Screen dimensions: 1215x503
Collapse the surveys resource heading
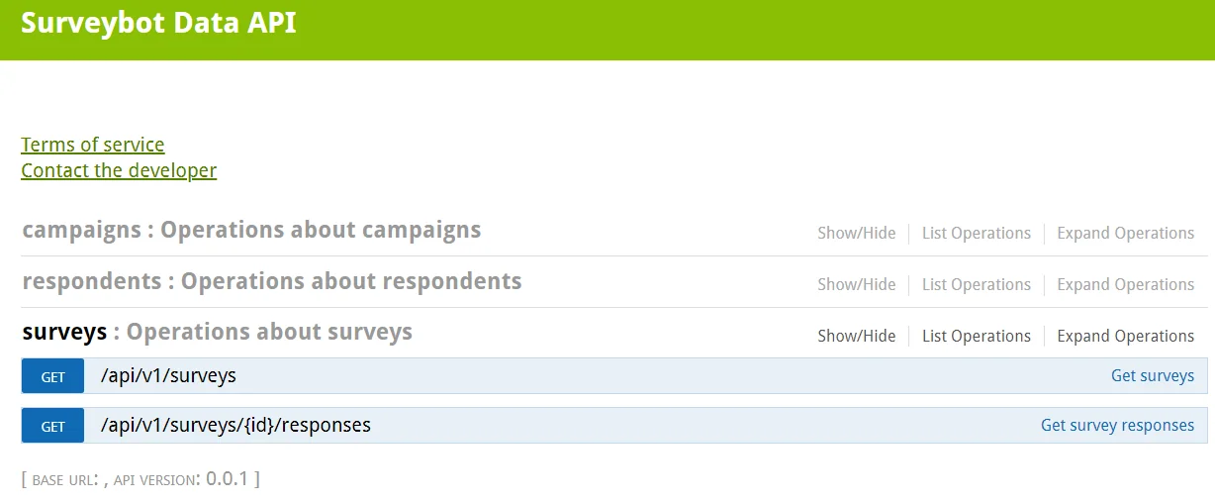[64, 332]
